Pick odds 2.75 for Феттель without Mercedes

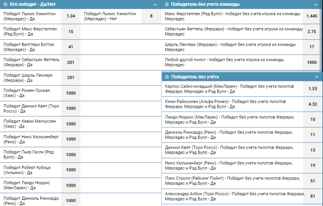point(312,32)
